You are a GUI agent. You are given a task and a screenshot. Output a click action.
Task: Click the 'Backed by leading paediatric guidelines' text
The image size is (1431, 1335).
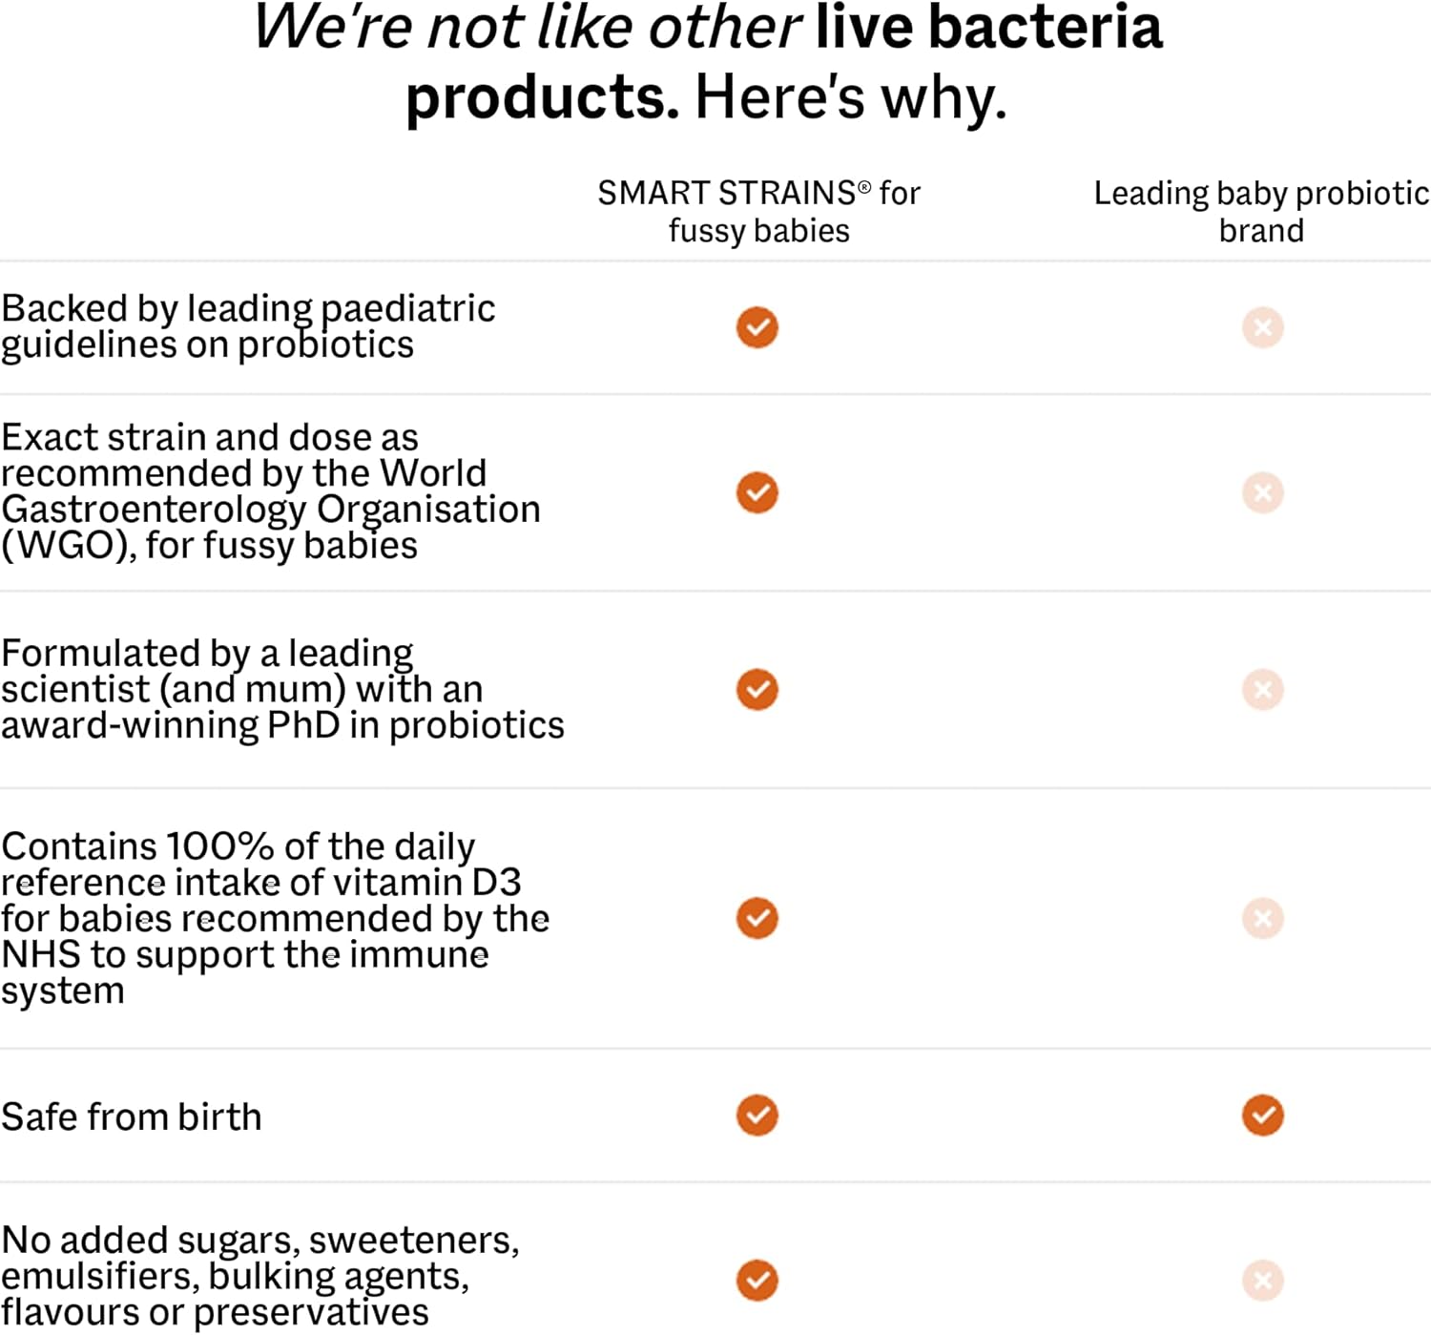tap(248, 326)
